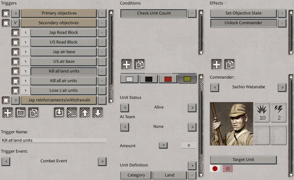
Task: Select US air-base trigger row
Action: tap(64, 62)
